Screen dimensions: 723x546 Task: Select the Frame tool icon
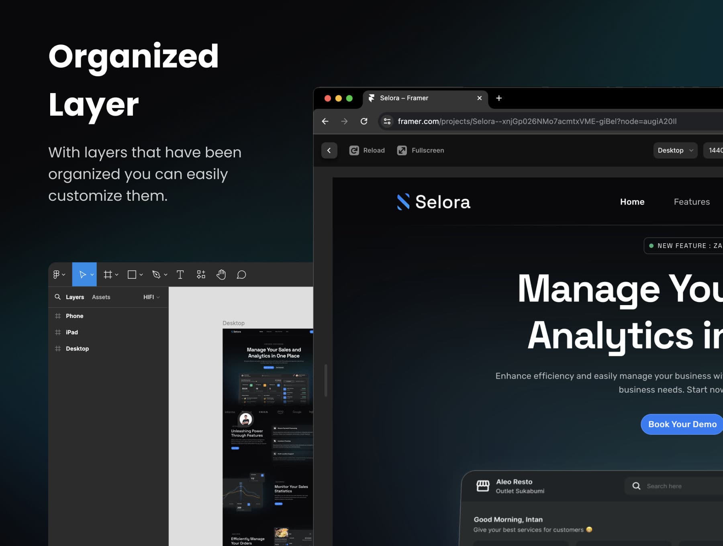pyautogui.click(x=108, y=275)
